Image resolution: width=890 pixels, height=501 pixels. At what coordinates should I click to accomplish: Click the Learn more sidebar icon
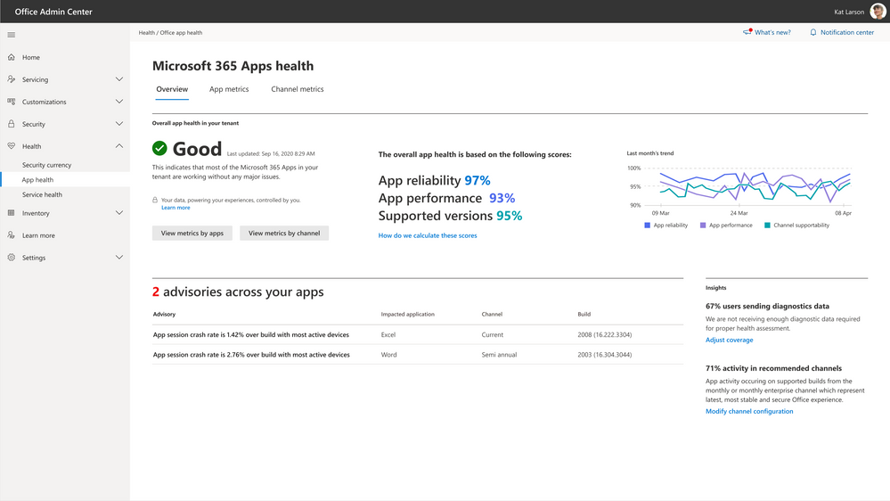click(12, 234)
